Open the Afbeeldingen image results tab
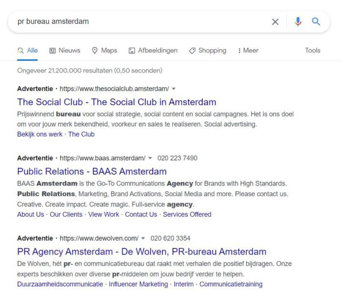 153,50
